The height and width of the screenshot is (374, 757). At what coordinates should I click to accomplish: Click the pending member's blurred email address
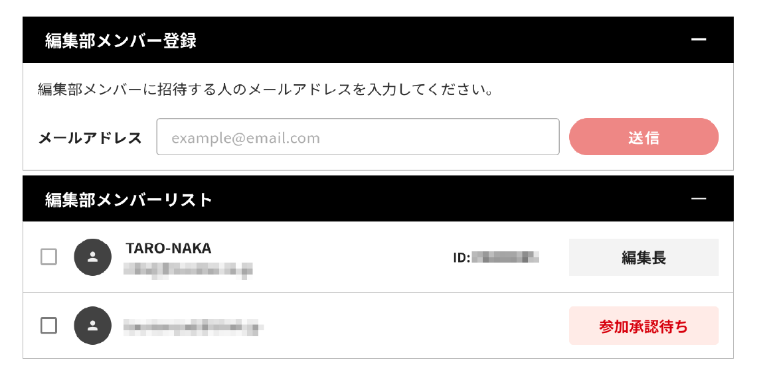[x=193, y=326]
